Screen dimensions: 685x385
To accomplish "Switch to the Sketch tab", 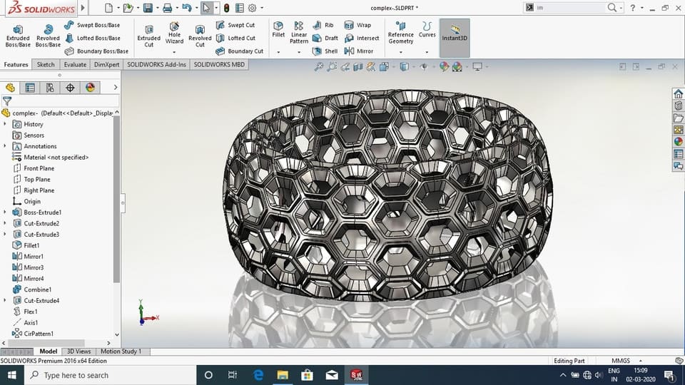I will 46,64.
